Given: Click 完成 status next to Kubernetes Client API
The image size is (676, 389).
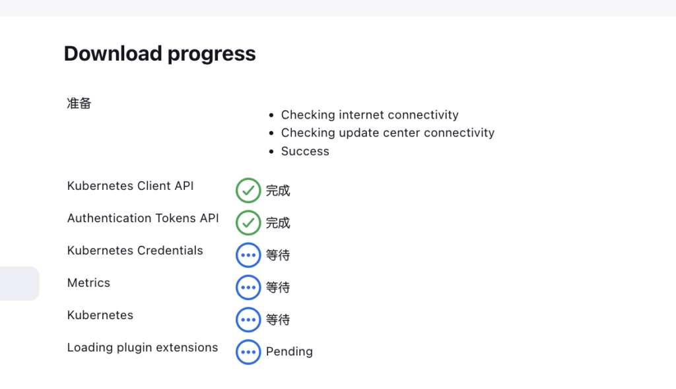Looking at the screenshot, I should [278, 191].
